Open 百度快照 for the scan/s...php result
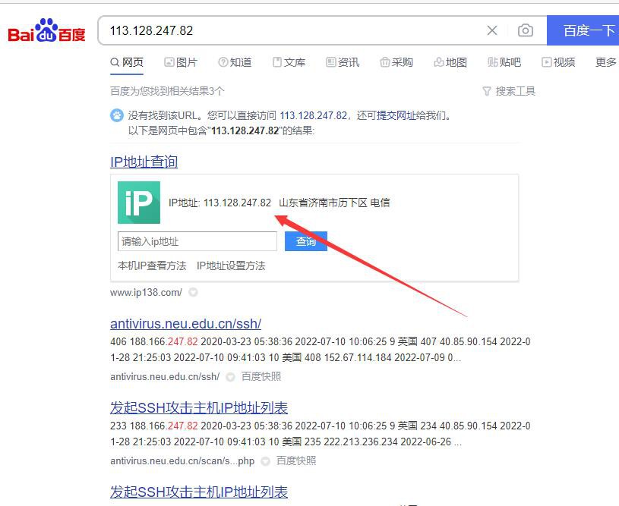The image size is (619, 506). [x=296, y=460]
